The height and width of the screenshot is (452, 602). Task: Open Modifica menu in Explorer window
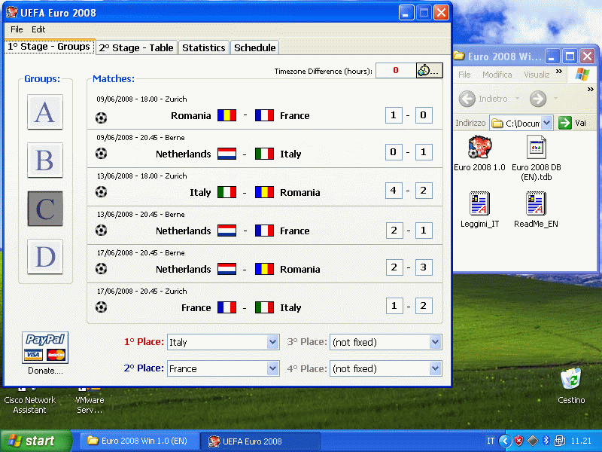(497, 75)
